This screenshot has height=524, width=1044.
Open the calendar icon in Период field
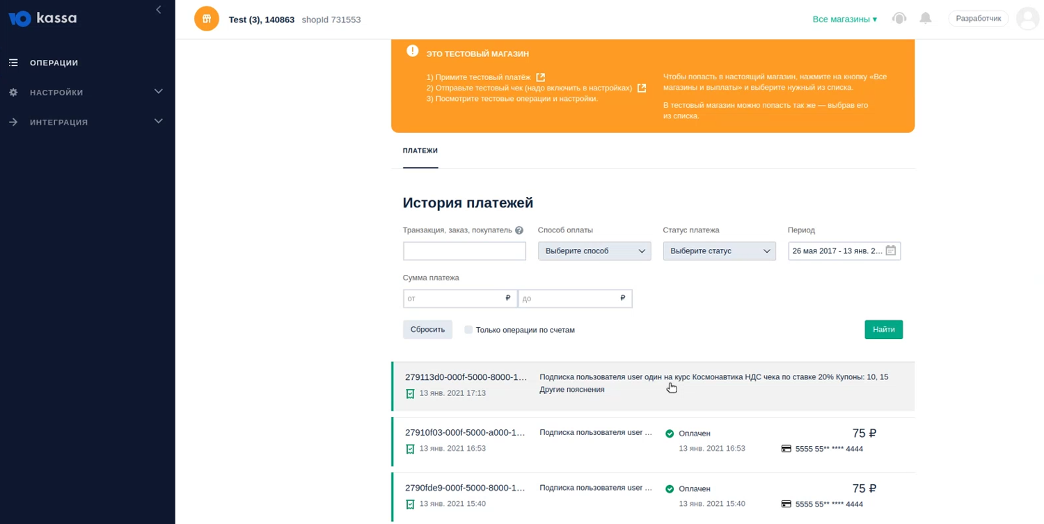(x=891, y=251)
